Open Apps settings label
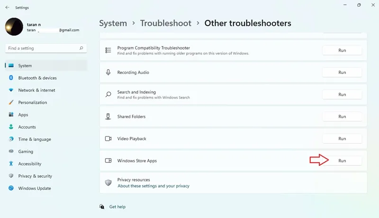 point(23,115)
